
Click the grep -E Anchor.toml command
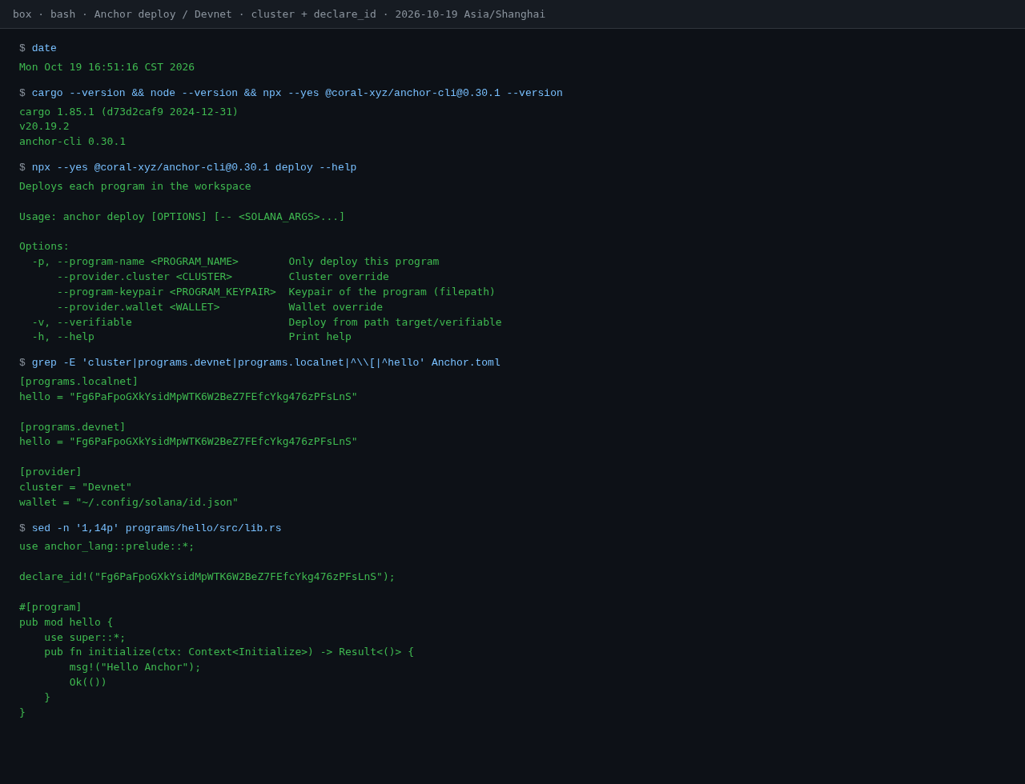click(x=266, y=362)
